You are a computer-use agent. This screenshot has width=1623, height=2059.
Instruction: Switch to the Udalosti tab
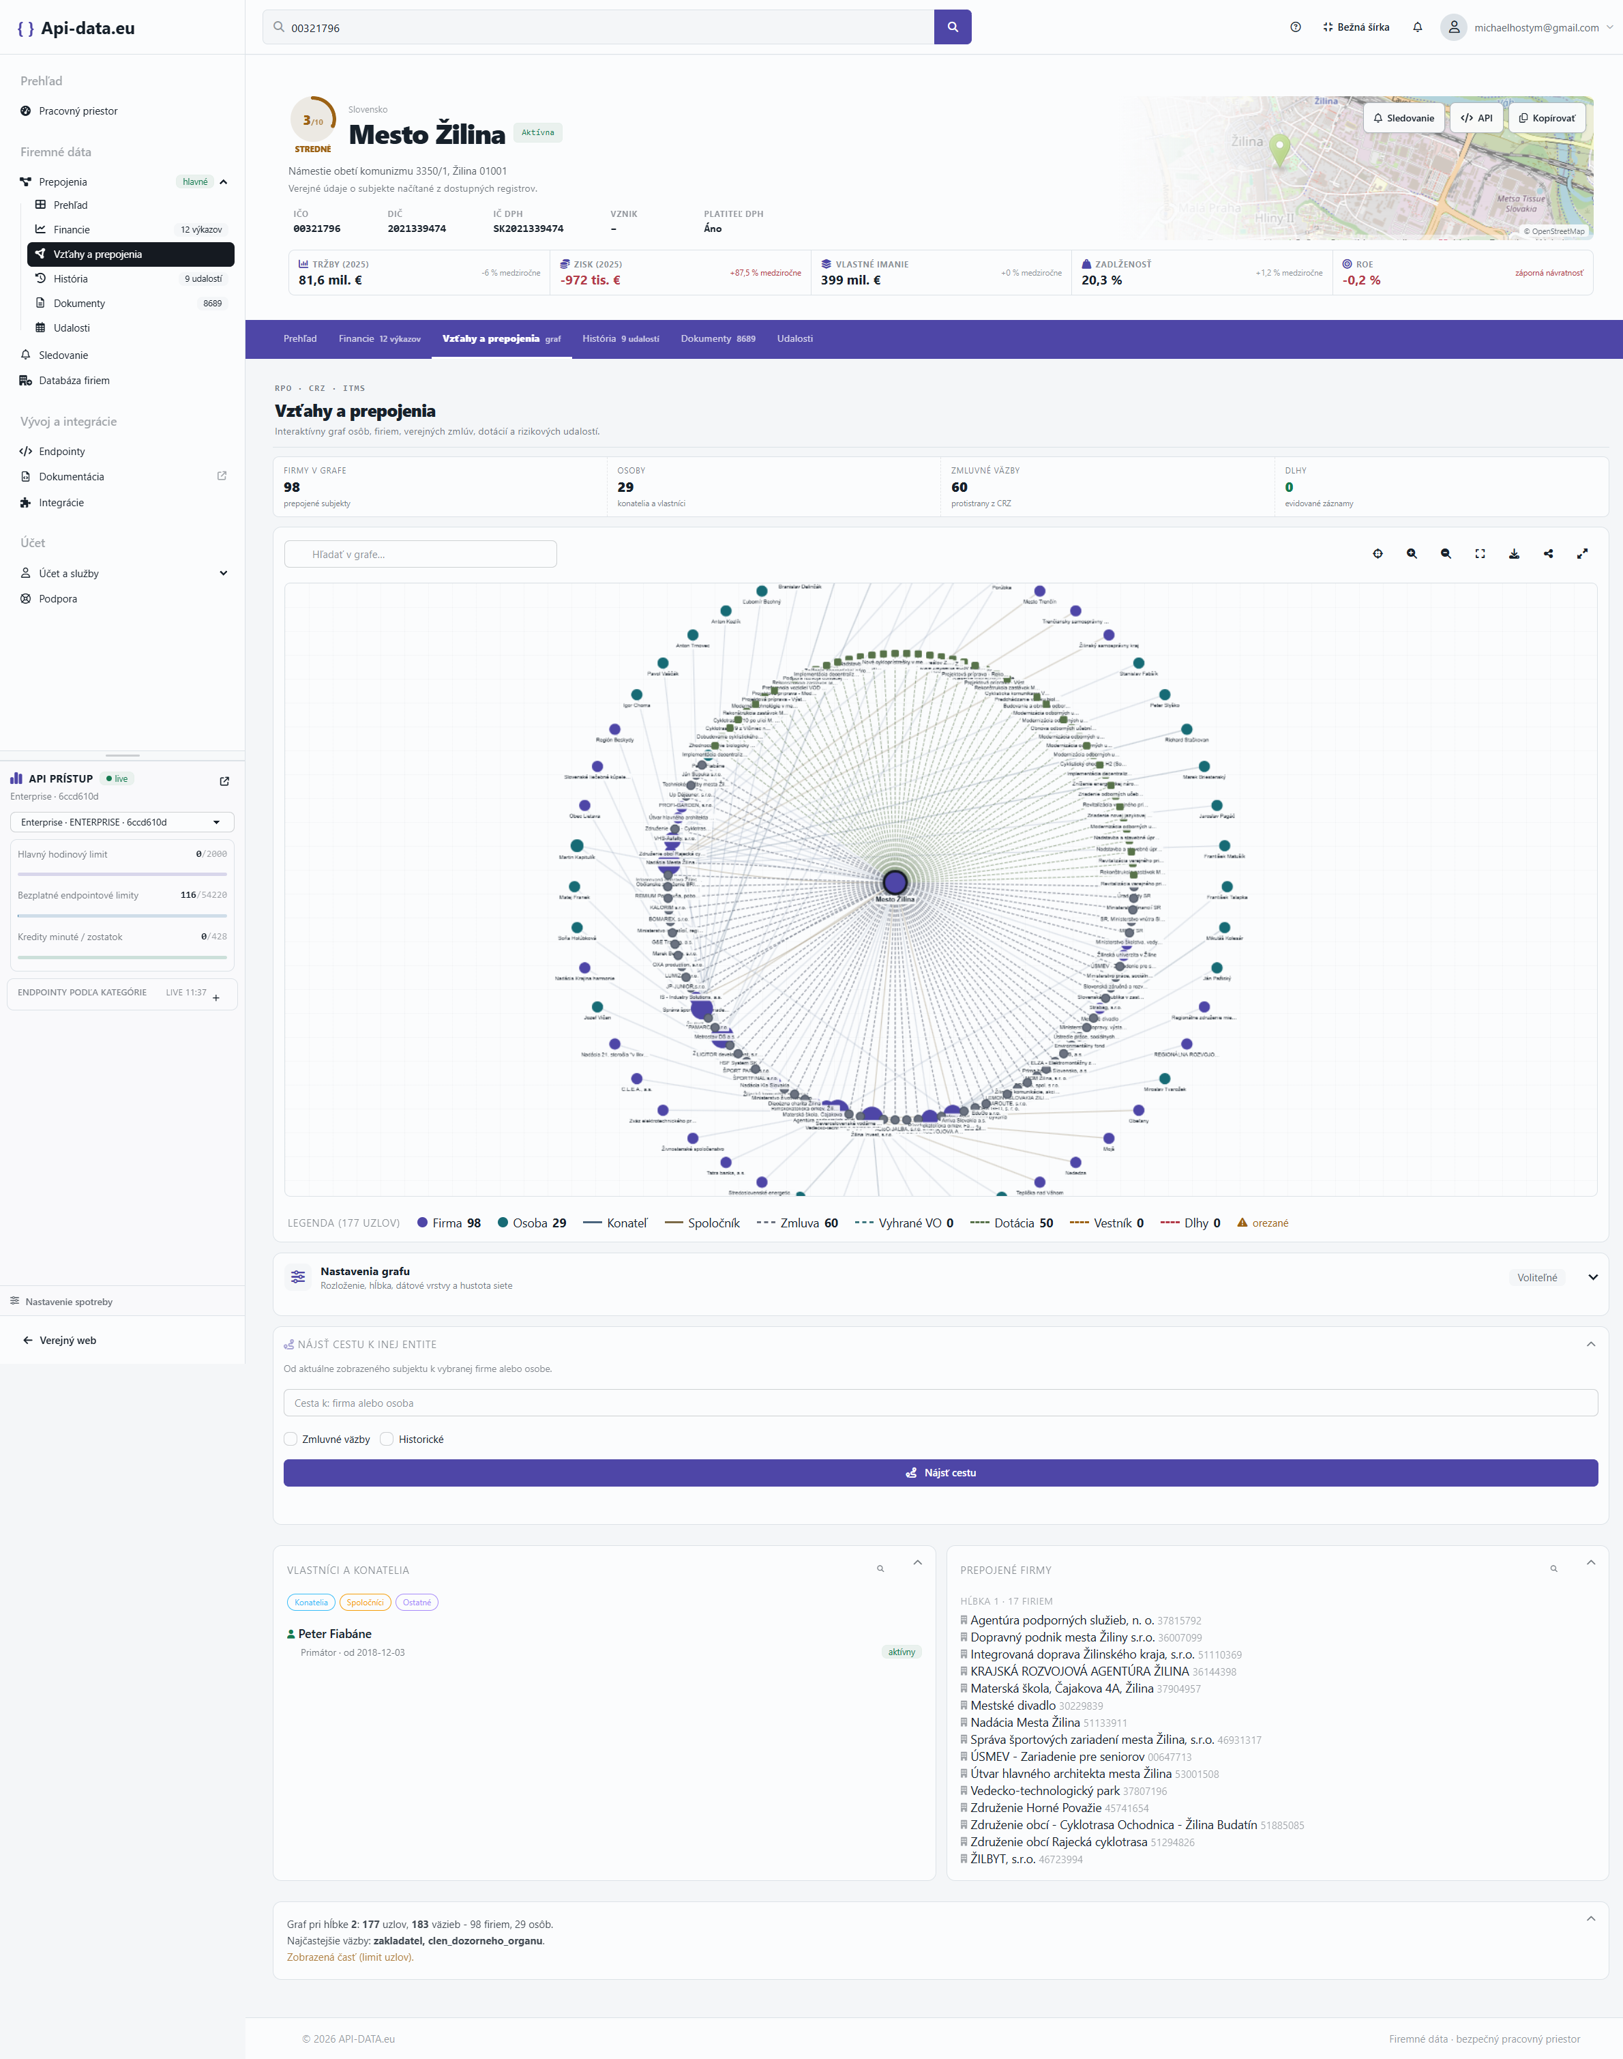(x=795, y=338)
